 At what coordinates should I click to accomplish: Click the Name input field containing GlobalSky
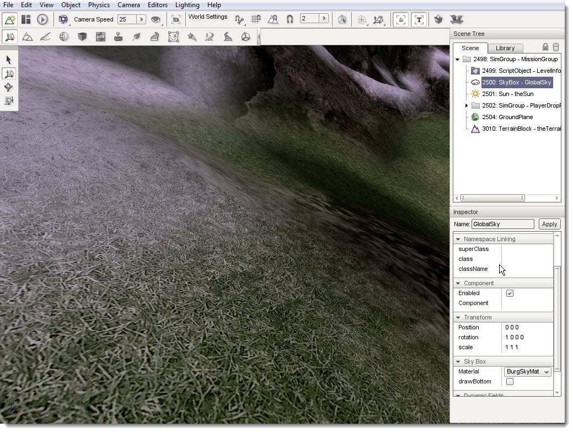[502, 224]
